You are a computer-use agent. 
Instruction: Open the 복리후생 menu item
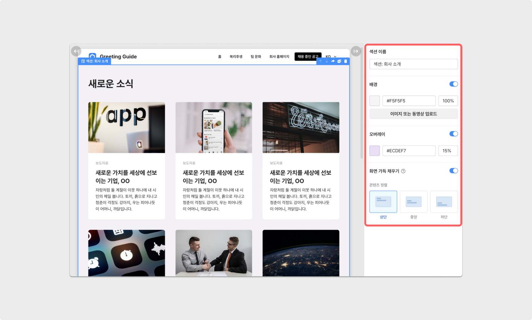click(x=236, y=57)
